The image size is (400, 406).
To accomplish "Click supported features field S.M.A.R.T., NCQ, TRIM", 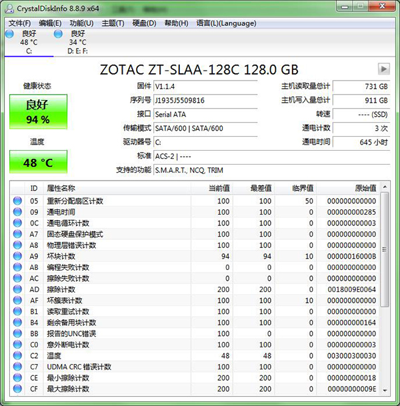I will (271, 170).
